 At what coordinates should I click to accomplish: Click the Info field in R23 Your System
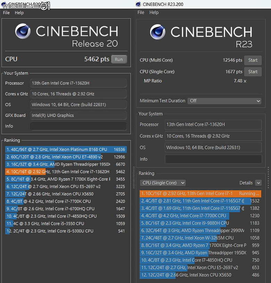coord(213,159)
